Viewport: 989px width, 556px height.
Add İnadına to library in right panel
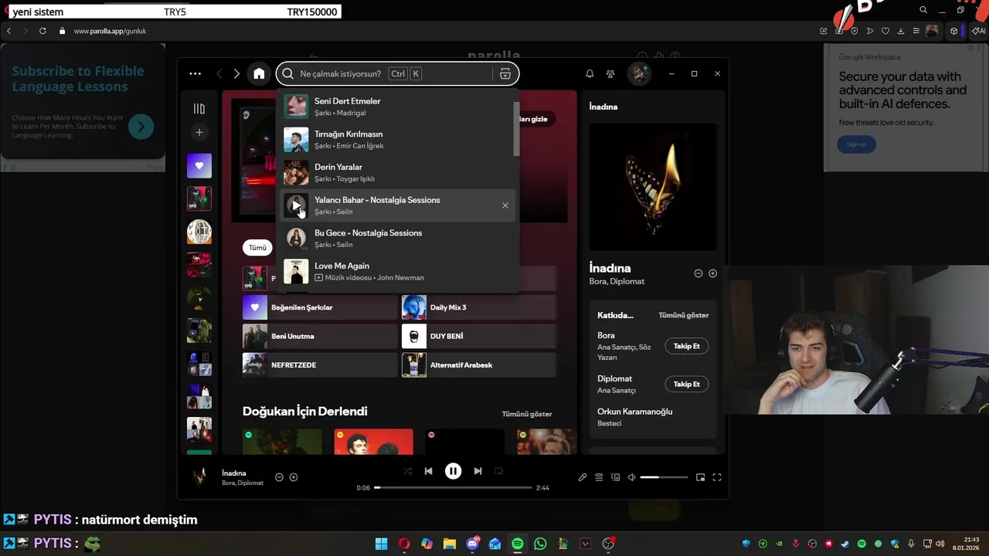712,273
